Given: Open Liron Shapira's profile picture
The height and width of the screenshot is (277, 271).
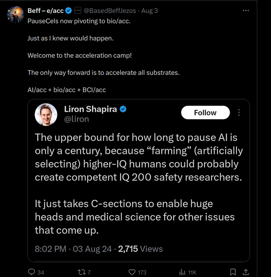Looking at the screenshot, I should coord(46,114).
